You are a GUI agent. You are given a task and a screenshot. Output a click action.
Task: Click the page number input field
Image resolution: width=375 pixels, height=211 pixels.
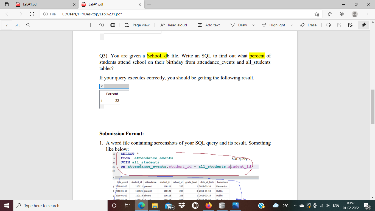(7, 25)
